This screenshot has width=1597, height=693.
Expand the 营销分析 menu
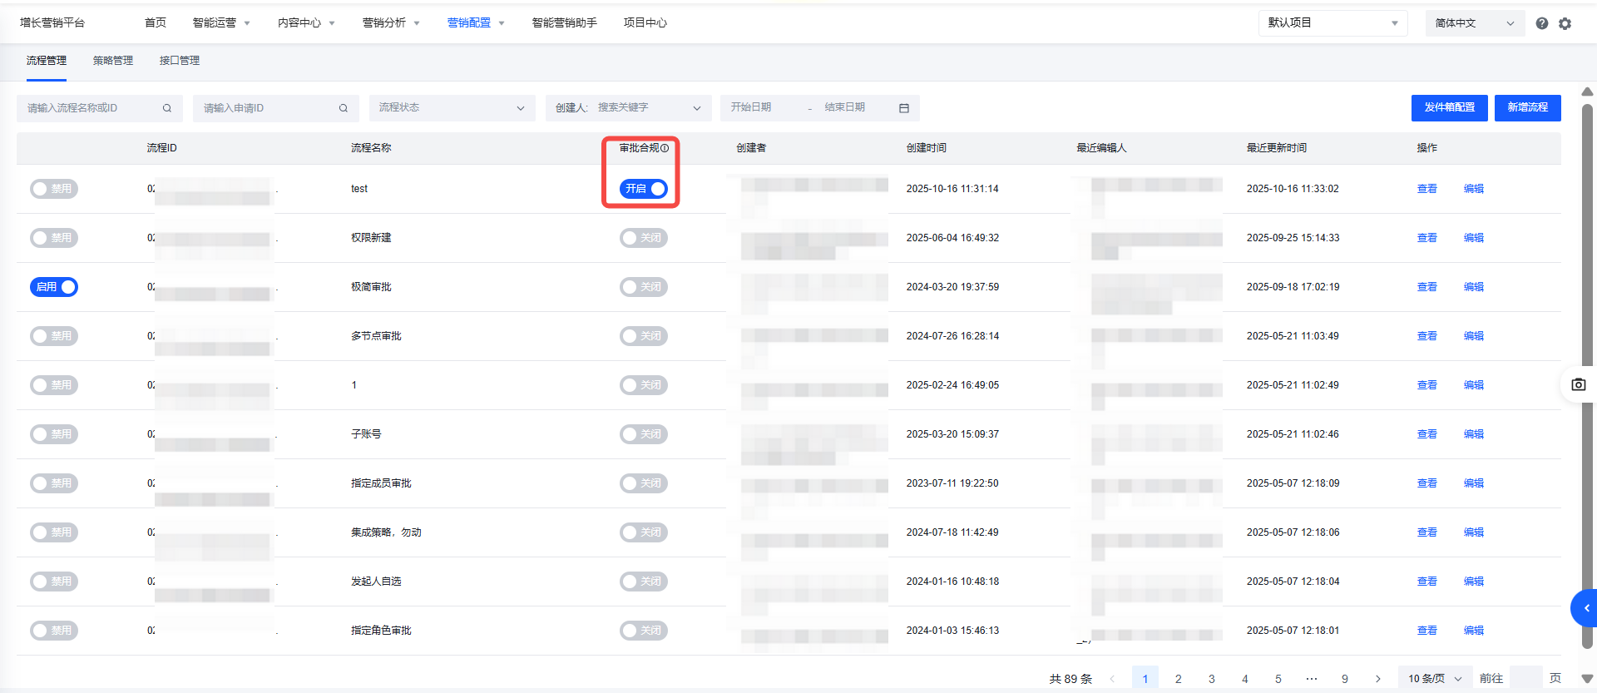[391, 23]
